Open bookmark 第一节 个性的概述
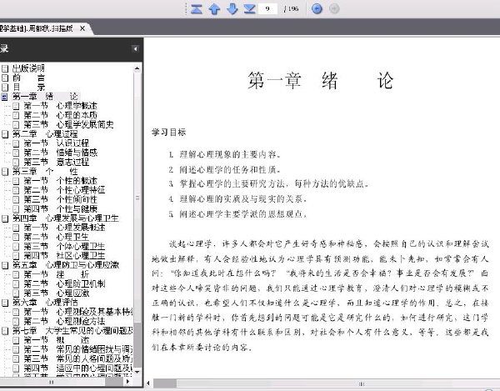Screen dimensions: 500x391 60,181
